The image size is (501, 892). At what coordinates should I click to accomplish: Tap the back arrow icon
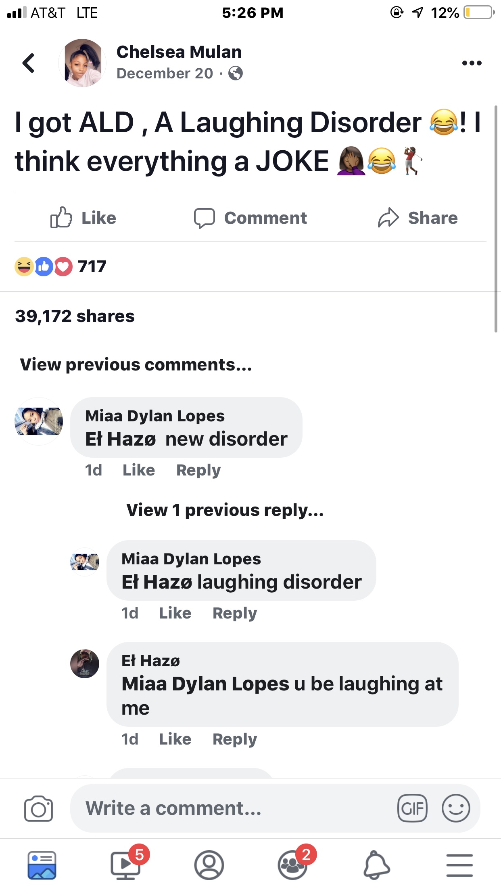pyautogui.click(x=29, y=63)
